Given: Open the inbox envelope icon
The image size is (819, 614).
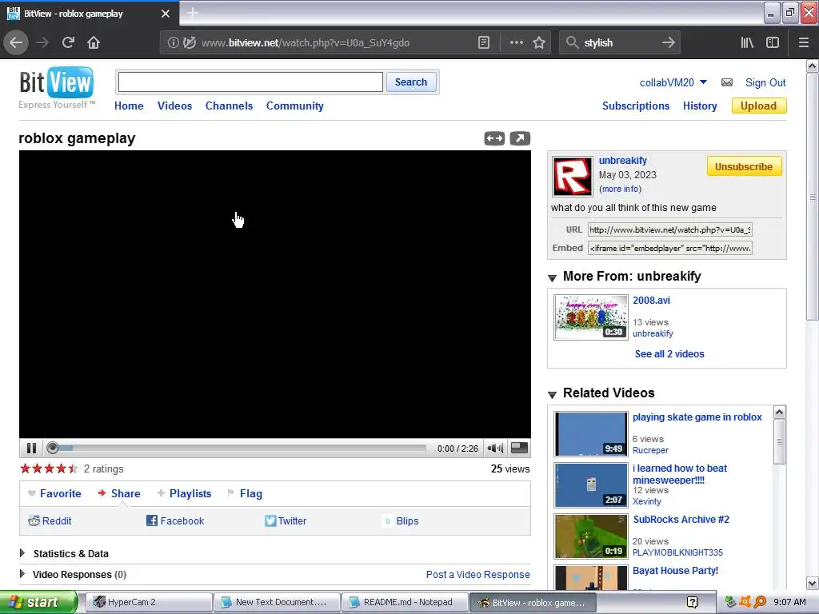Looking at the screenshot, I should (x=726, y=82).
